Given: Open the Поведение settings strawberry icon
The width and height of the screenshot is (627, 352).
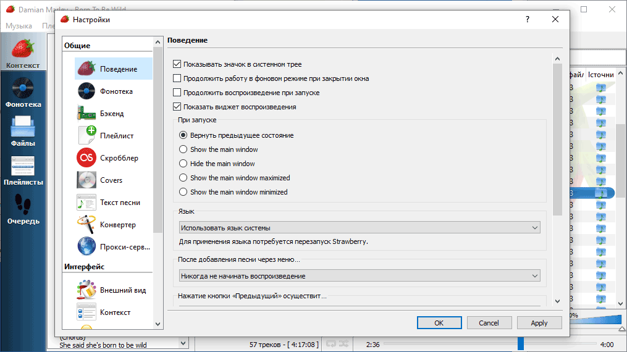Looking at the screenshot, I should click(x=86, y=69).
